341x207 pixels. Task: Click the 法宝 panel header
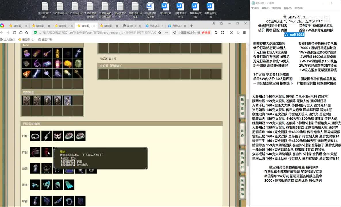click(52, 45)
